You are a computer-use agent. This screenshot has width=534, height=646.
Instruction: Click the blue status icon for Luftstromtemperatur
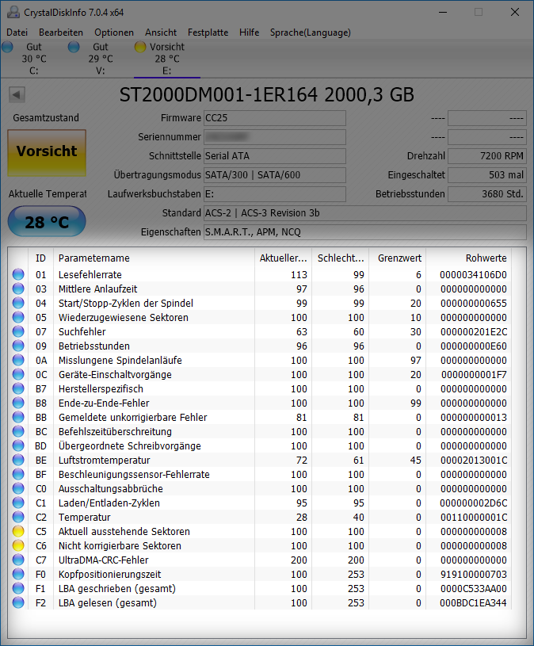(x=18, y=461)
